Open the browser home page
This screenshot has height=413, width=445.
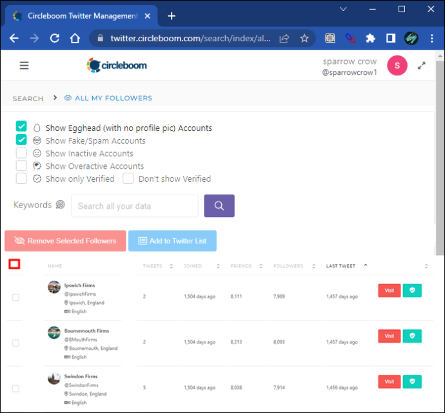(x=75, y=38)
